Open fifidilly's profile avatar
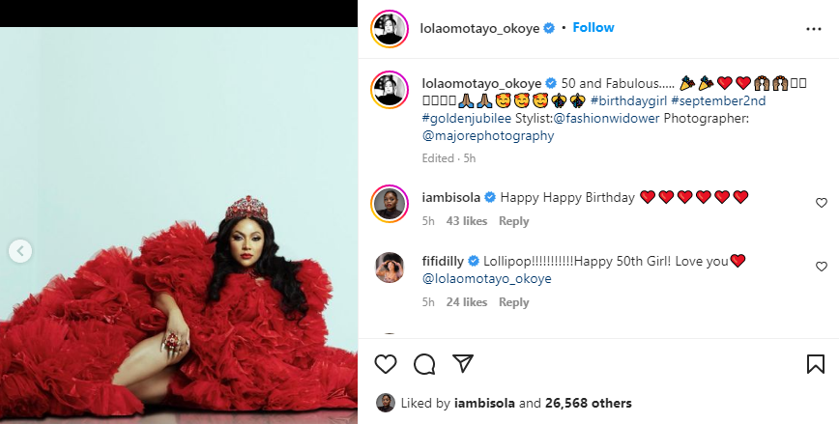Viewport: 839px width, 424px height. 390,267
